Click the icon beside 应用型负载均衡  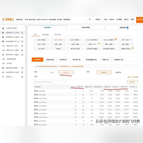pyautogui.click(x=4, y=59)
